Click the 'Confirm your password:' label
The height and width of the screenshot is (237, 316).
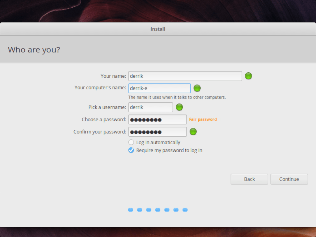(100, 132)
